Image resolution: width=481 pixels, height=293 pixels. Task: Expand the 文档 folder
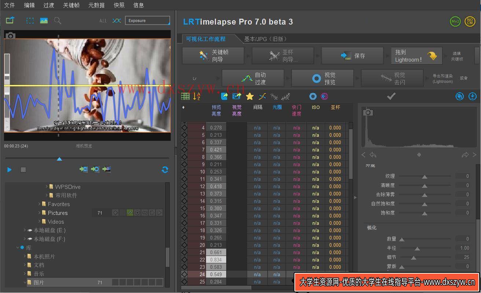tap(25, 265)
